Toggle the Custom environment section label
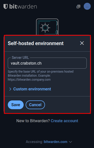The image size is (94, 148). [x=32, y=89]
